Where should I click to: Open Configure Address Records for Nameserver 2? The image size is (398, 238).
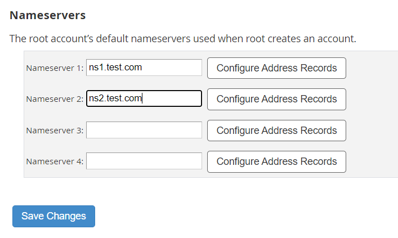pos(276,99)
